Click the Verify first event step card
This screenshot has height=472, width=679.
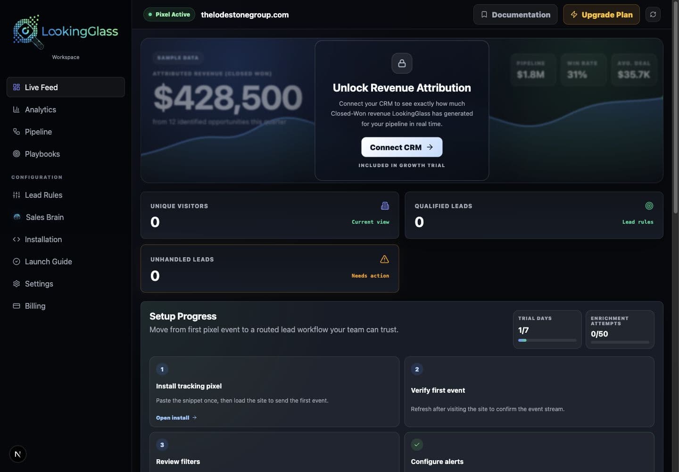click(529, 392)
